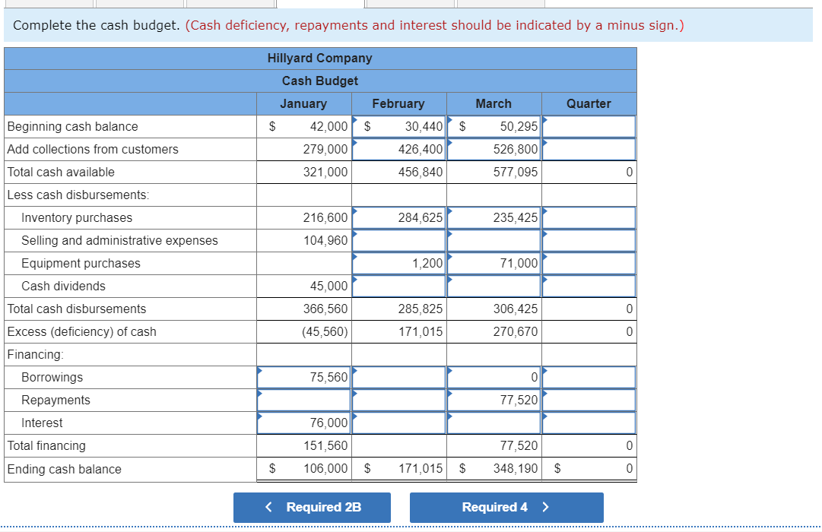This screenshot has height=532, width=822.
Task: Click the blue marker on January Borrowings cell
Action: tap(261, 371)
